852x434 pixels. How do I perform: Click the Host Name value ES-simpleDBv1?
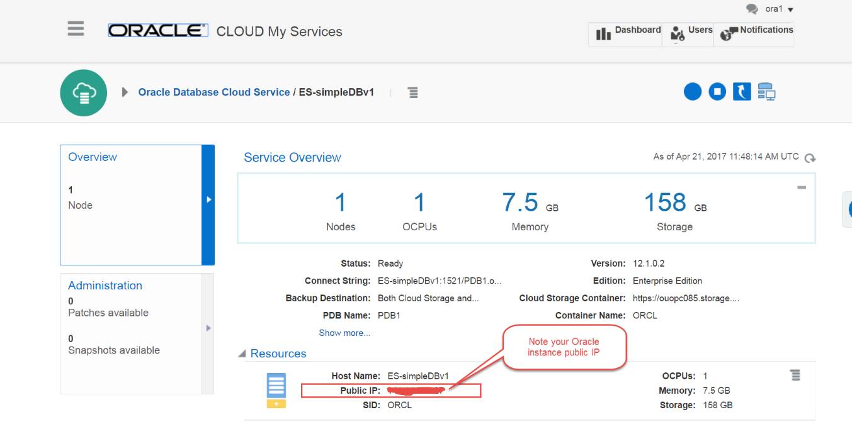(x=418, y=376)
